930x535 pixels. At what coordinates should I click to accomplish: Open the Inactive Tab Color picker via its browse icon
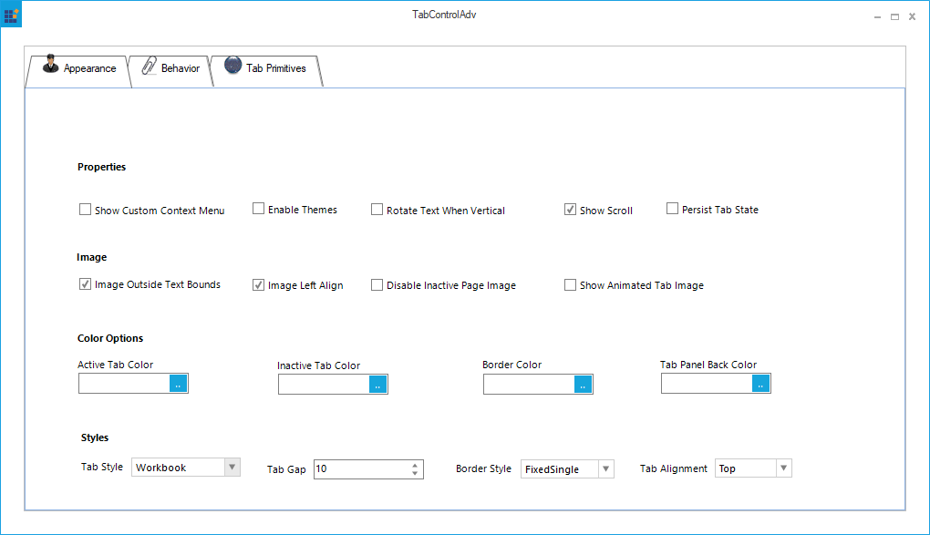pos(378,384)
